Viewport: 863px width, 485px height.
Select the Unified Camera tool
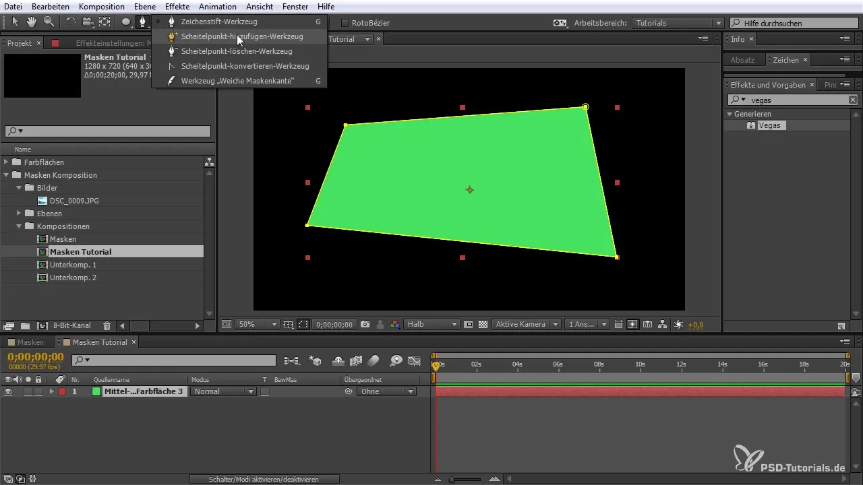coord(88,22)
